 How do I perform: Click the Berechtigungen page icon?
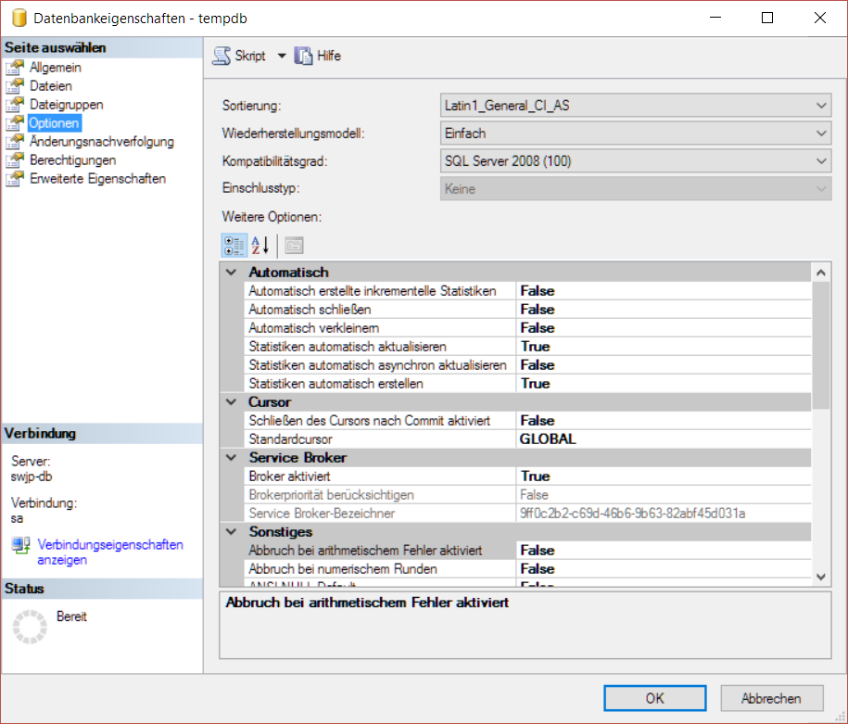click(14, 160)
